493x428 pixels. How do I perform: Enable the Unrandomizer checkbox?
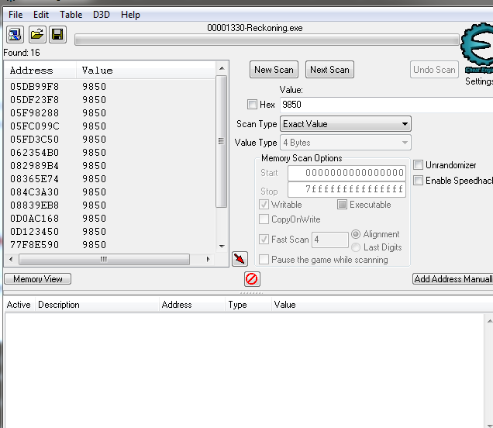418,165
